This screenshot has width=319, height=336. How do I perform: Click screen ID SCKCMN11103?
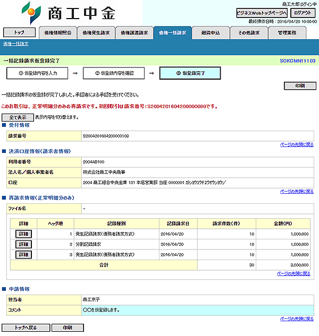pos(298,61)
